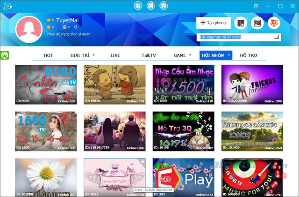Open the daisy flower room thumbnail
Viewport: 299px width, 197px height.
46,177
